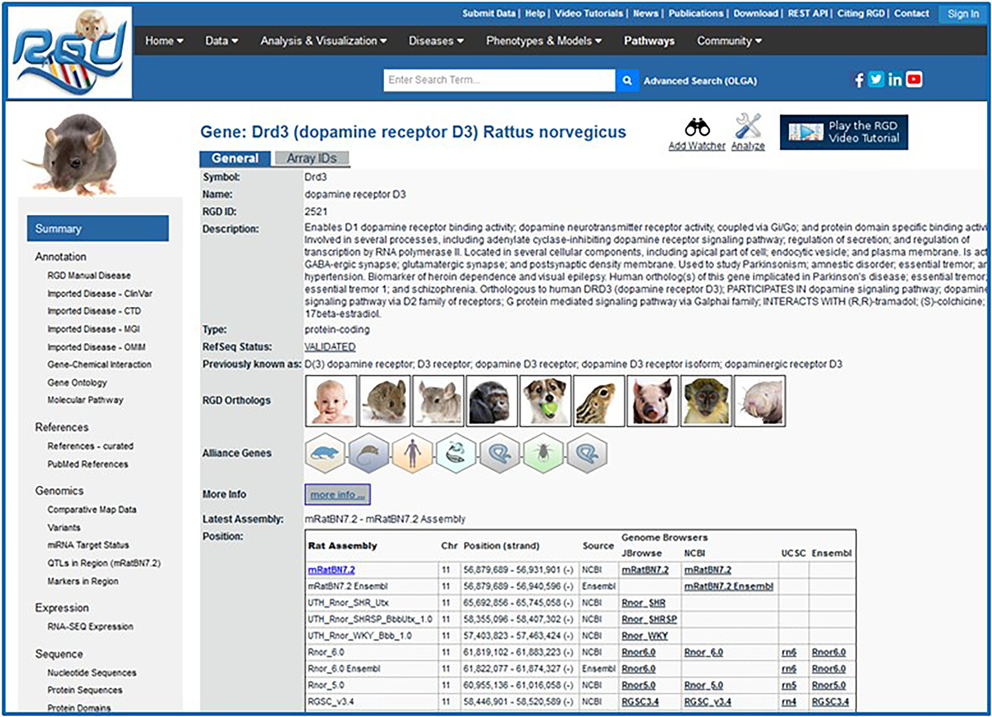Go to Nucleotide Sequences section

click(92, 673)
